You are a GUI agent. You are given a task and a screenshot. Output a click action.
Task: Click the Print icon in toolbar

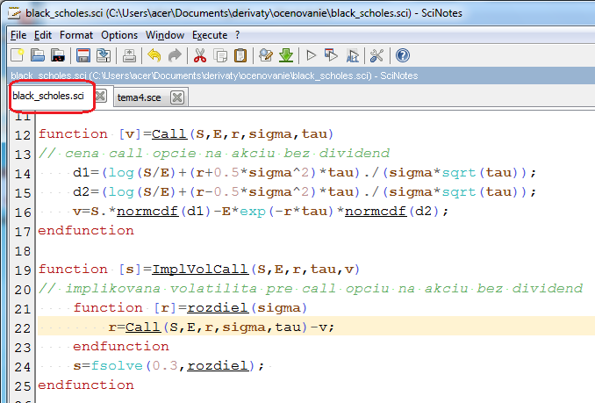tap(129, 56)
